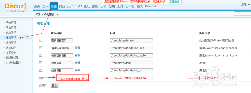Click the 在线升级 upgrade link

click(174, 2)
